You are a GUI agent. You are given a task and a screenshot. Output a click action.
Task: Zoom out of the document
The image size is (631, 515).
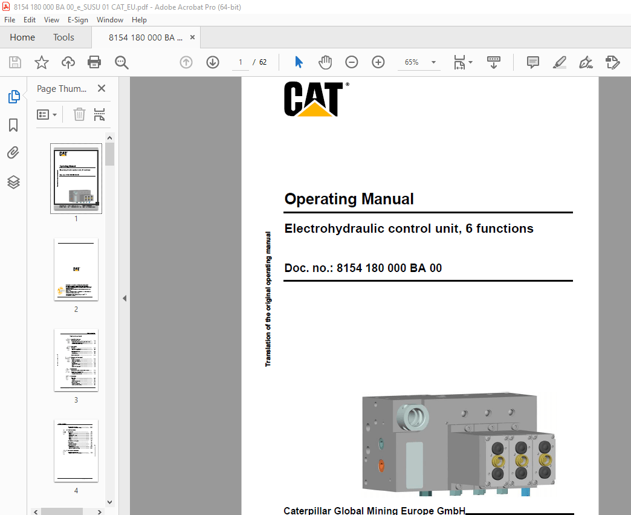coord(351,62)
